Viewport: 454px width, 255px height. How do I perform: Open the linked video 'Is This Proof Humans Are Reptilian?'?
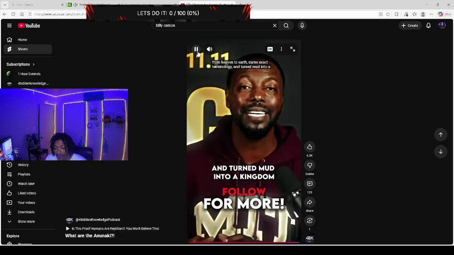pos(112,229)
